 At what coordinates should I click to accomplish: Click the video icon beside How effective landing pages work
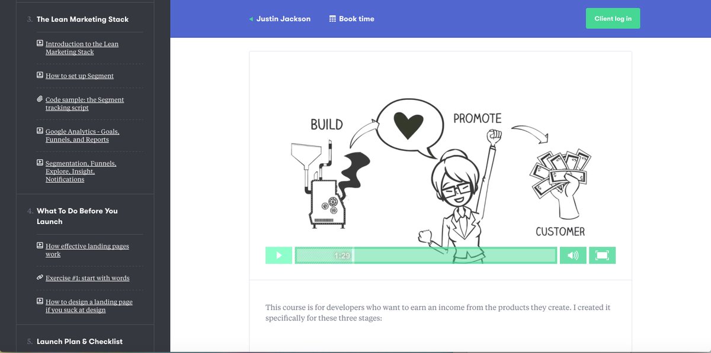(x=40, y=245)
